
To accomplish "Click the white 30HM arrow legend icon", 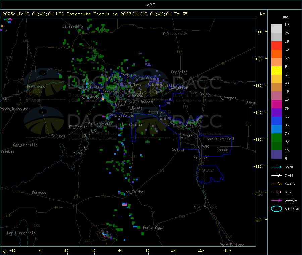I will click(x=276, y=175).
